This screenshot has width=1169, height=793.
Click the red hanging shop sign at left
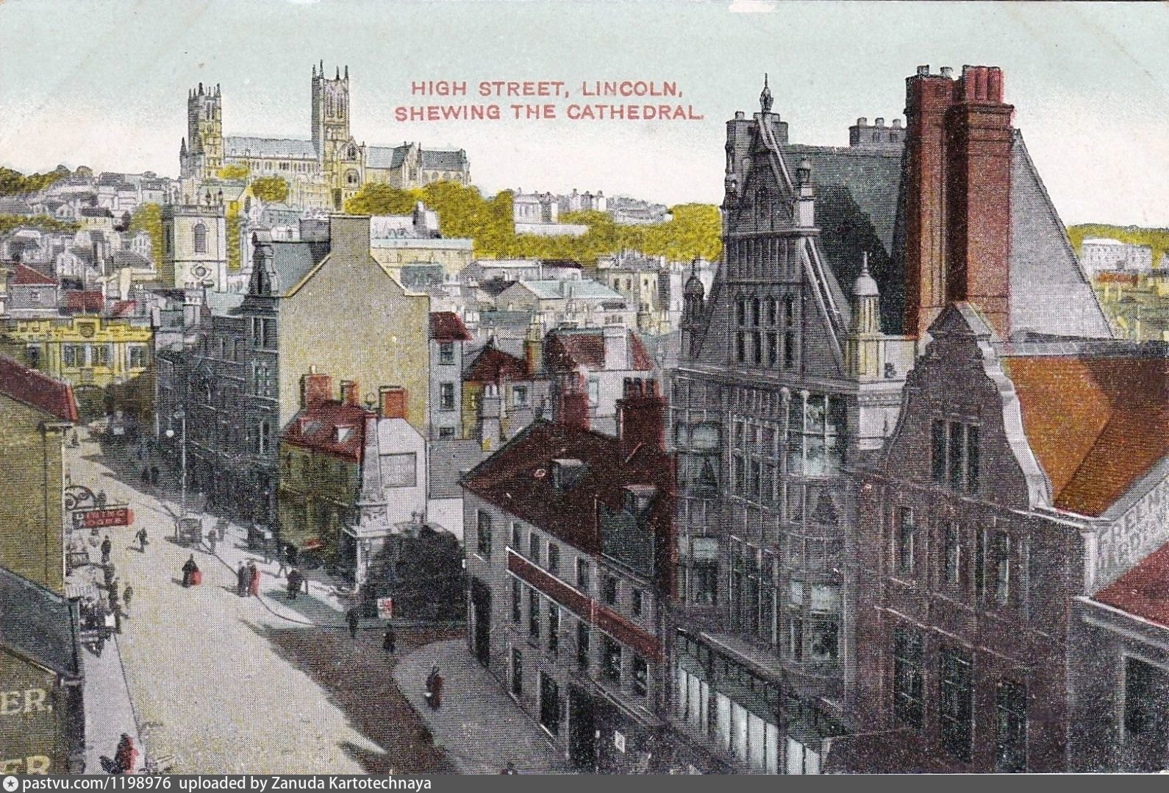[x=103, y=517]
